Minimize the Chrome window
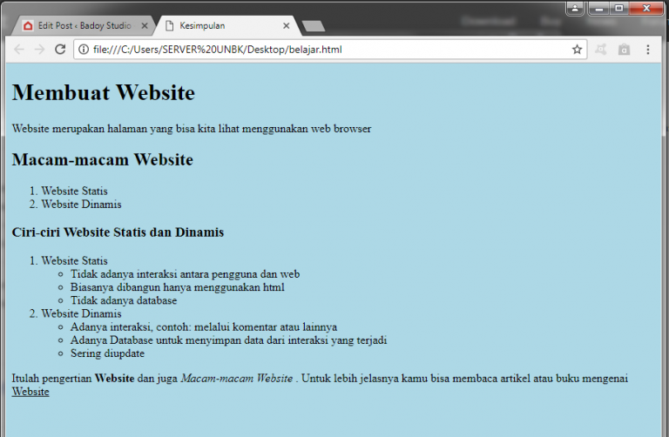The height and width of the screenshot is (437, 669). click(x=598, y=9)
